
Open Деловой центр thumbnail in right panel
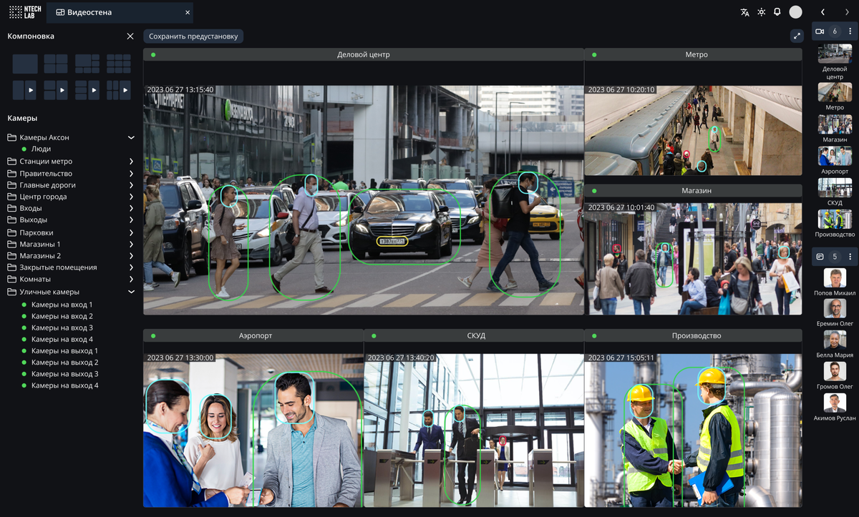(835, 54)
